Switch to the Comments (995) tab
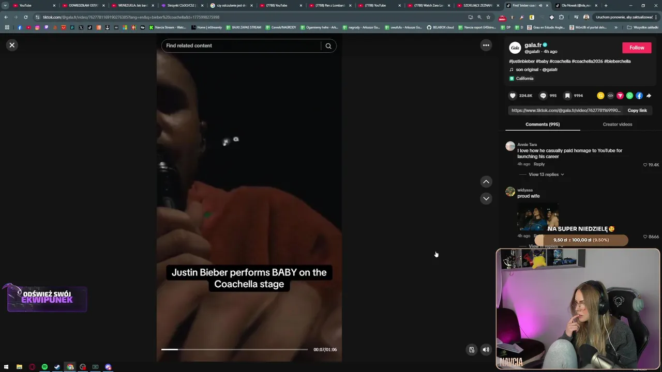The image size is (662, 372). [x=543, y=125]
